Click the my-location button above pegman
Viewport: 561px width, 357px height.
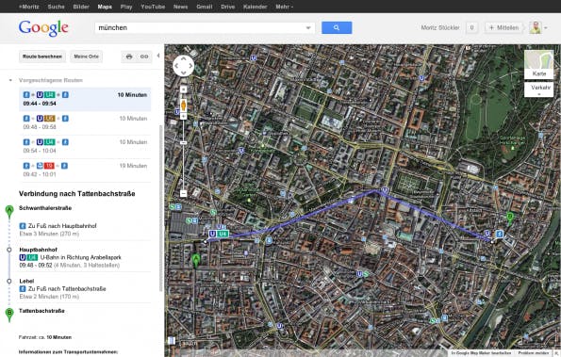click(183, 89)
